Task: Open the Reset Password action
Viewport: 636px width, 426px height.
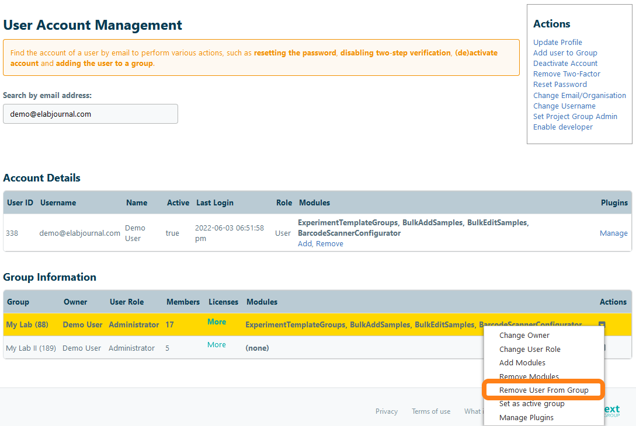Action: coord(559,84)
